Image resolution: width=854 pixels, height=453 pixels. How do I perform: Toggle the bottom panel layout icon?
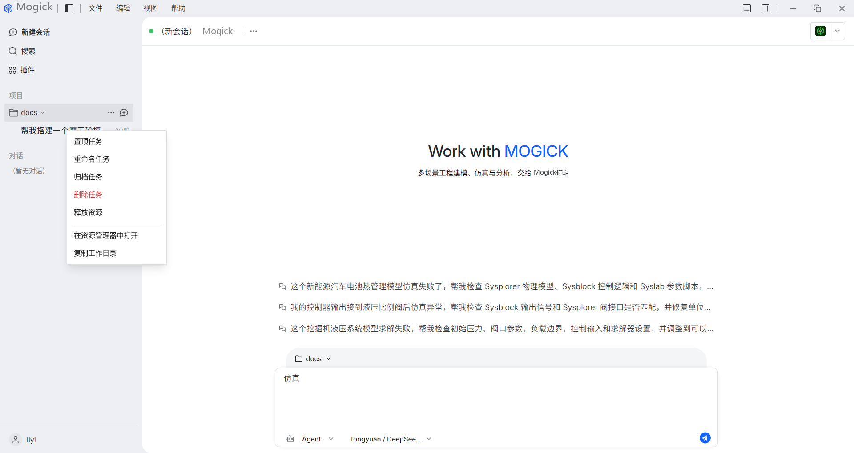[x=747, y=8]
